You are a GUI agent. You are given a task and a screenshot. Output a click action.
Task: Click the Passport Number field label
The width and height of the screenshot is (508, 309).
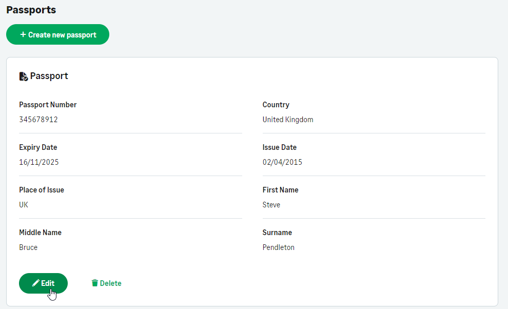point(48,105)
